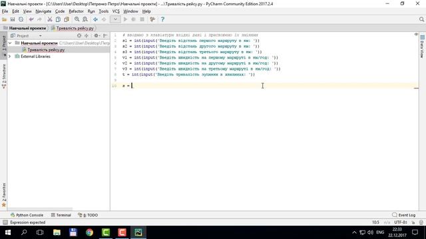Open Chrome from the taskbar
The image size is (426, 239).
click(x=89, y=232)
